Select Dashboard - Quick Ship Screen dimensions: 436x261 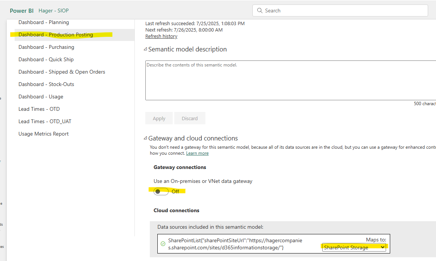pos(46,59)
